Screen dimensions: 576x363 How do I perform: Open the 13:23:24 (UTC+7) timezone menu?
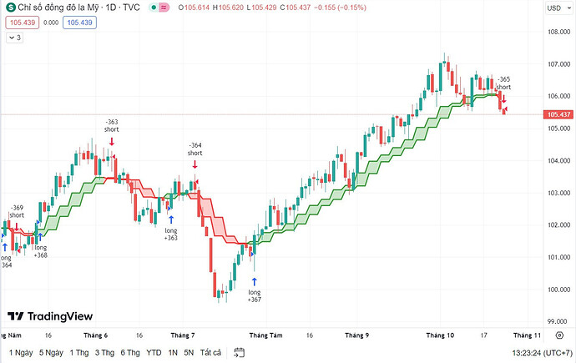[543, 353]
